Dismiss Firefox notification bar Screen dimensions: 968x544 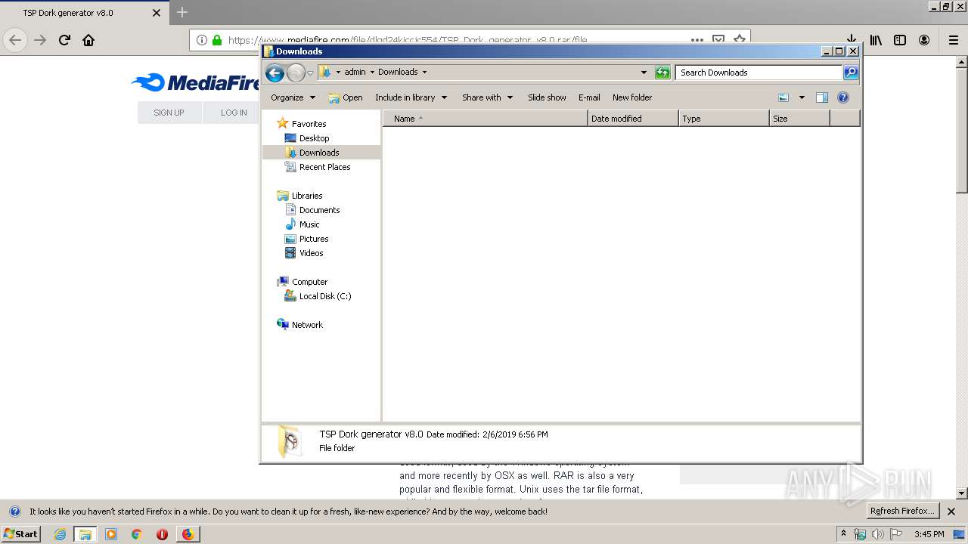pyautogui.click(x=951, y=512)
